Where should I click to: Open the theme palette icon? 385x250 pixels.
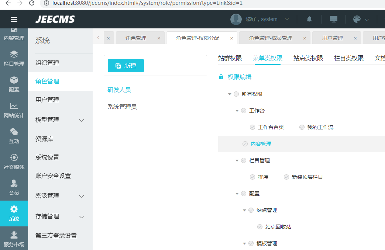357,19
